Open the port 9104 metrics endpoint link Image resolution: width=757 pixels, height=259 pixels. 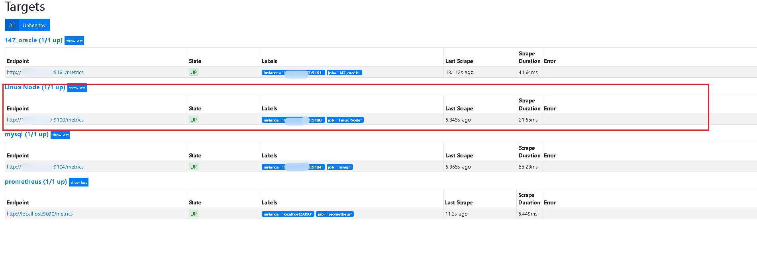pyautogui.click(x=68, y=167)
